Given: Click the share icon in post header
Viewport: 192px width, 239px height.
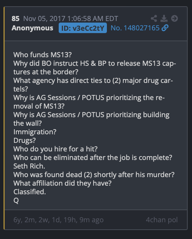Looking at the screenshot, I should (154, 18).
